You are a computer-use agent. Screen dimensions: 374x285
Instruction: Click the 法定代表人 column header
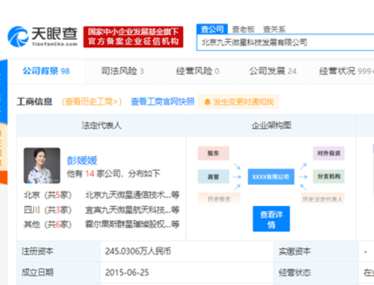(x=101, y=125)
